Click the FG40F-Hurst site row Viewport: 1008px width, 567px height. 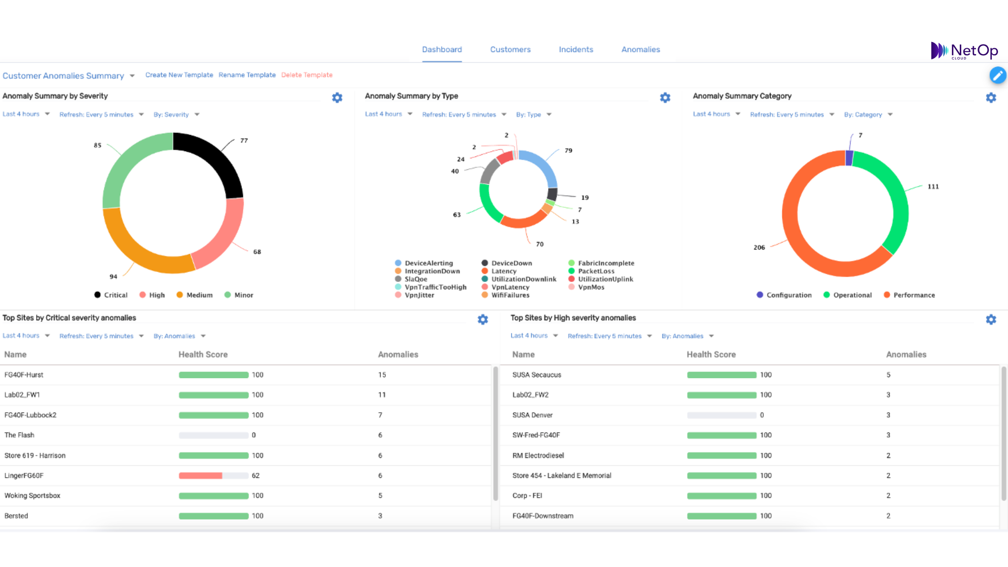(x=24, y=375)
